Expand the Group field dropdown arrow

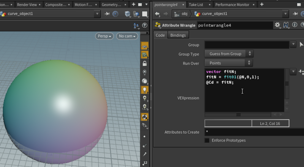pos(293,44)
